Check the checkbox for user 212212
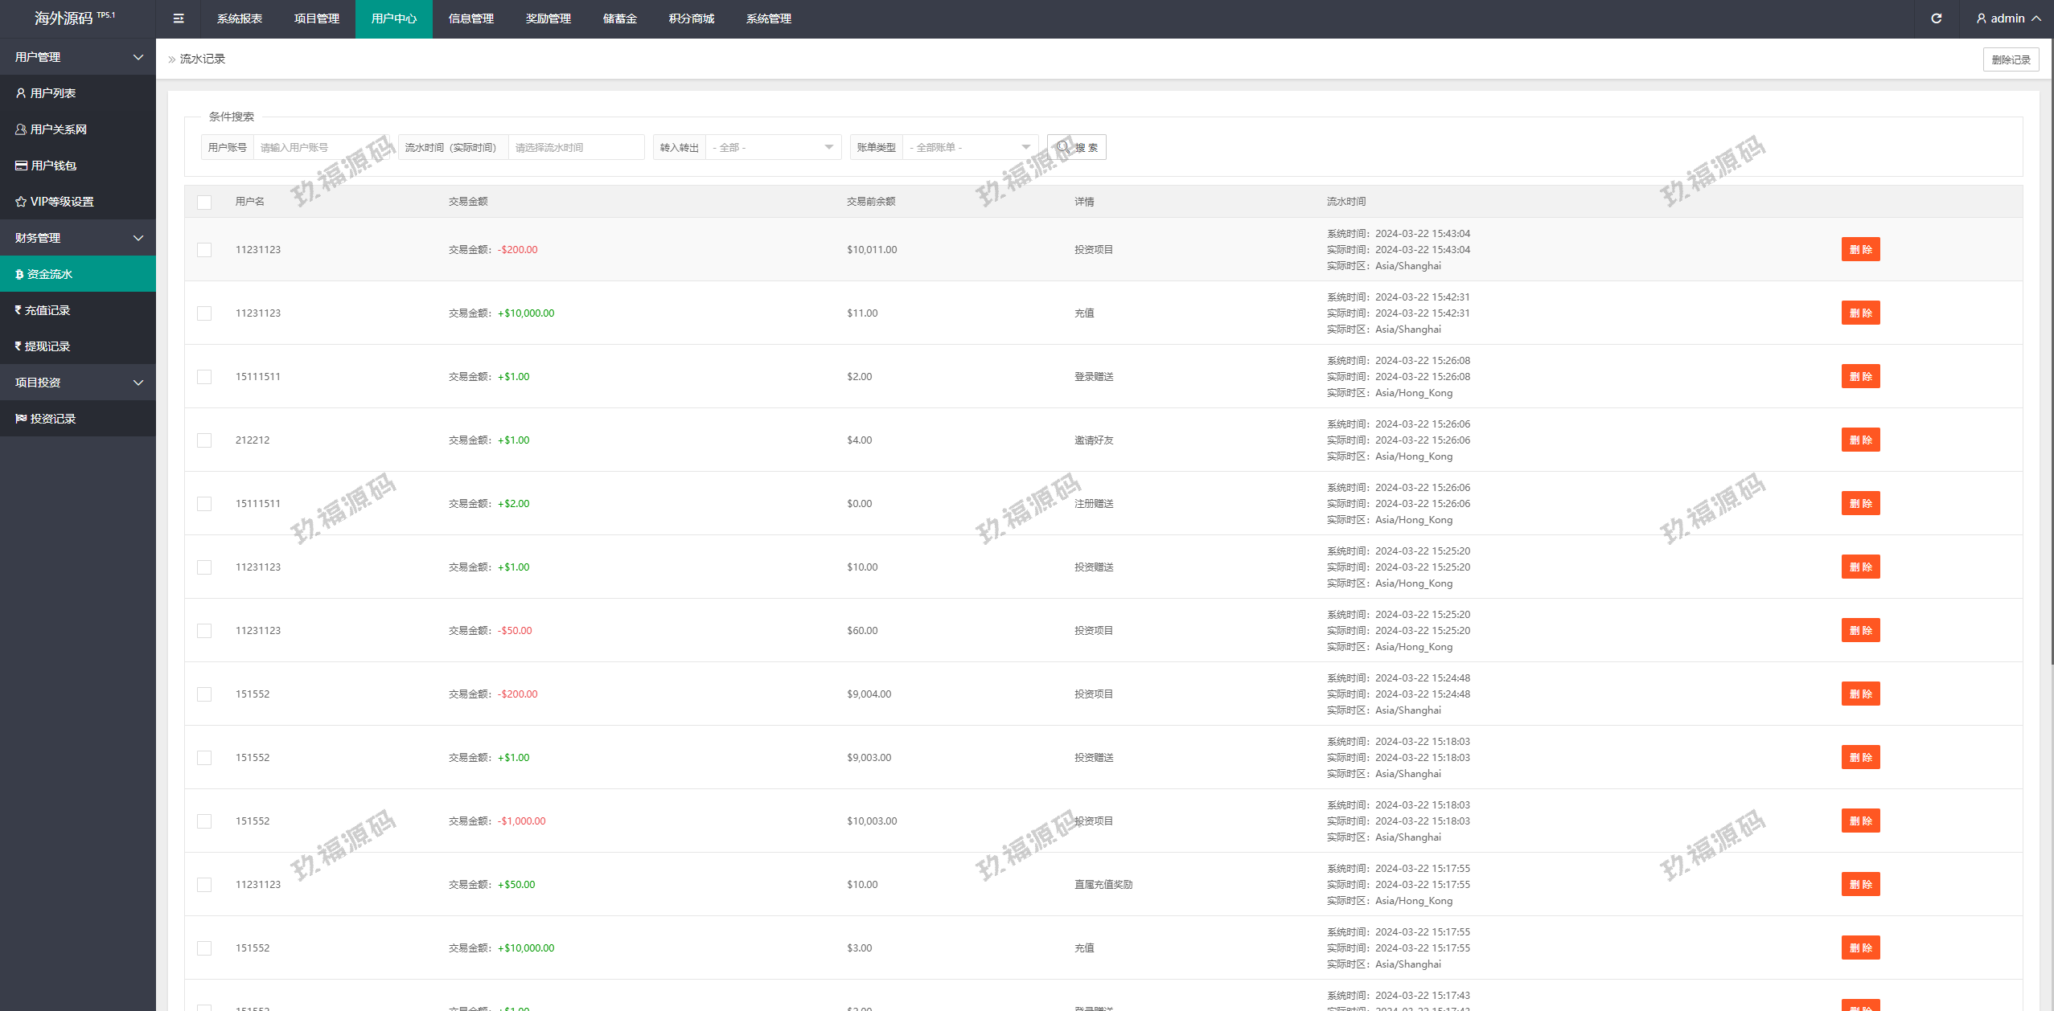 click(204, 440)
